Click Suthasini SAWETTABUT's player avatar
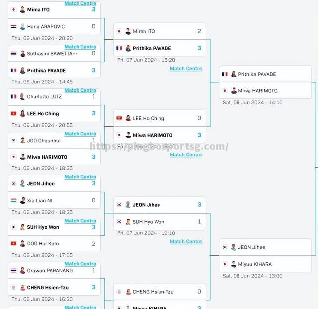This screenshot has width=318, height=309. pyautogui.click(x=23, y=54)
